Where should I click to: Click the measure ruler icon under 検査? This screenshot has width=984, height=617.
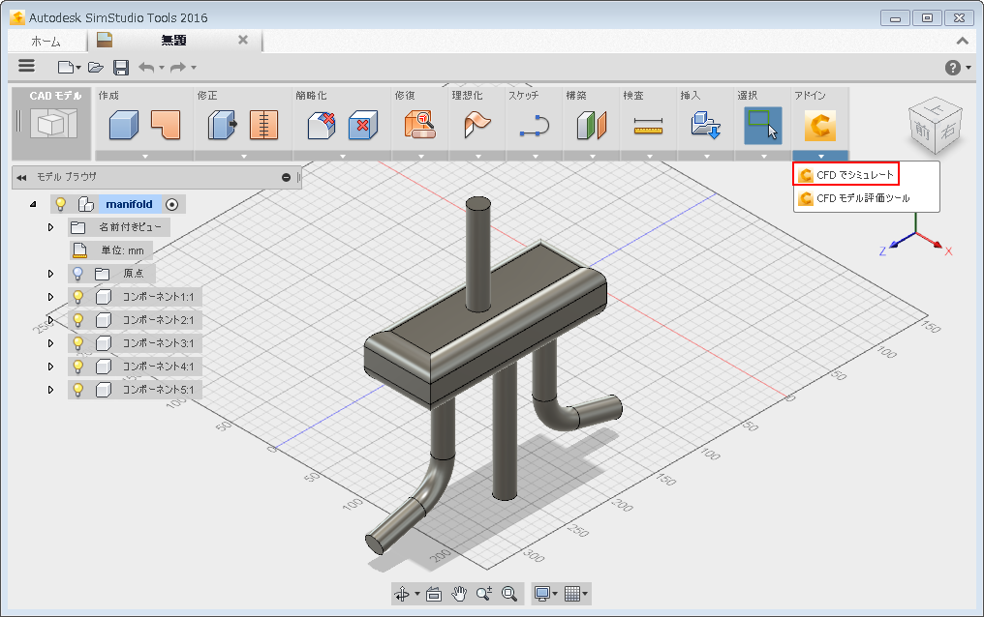point(648,126)
